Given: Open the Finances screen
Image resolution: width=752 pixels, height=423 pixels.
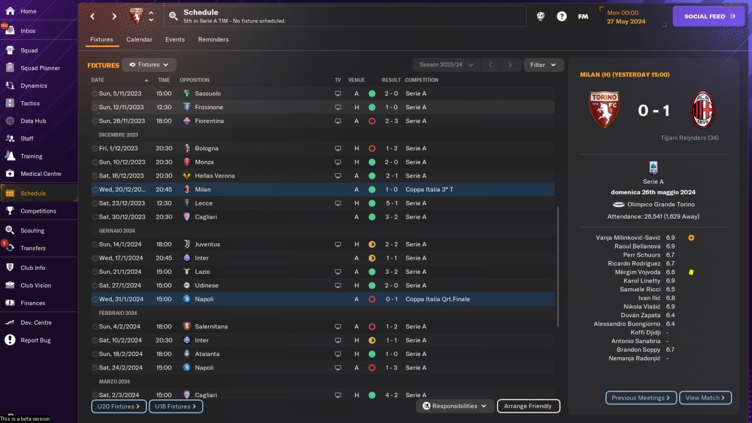Looking at the screenshot, I should pyautogui.click(x=33, y=303).
